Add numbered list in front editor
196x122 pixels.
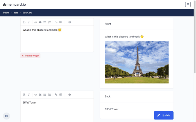click(50, 22)
